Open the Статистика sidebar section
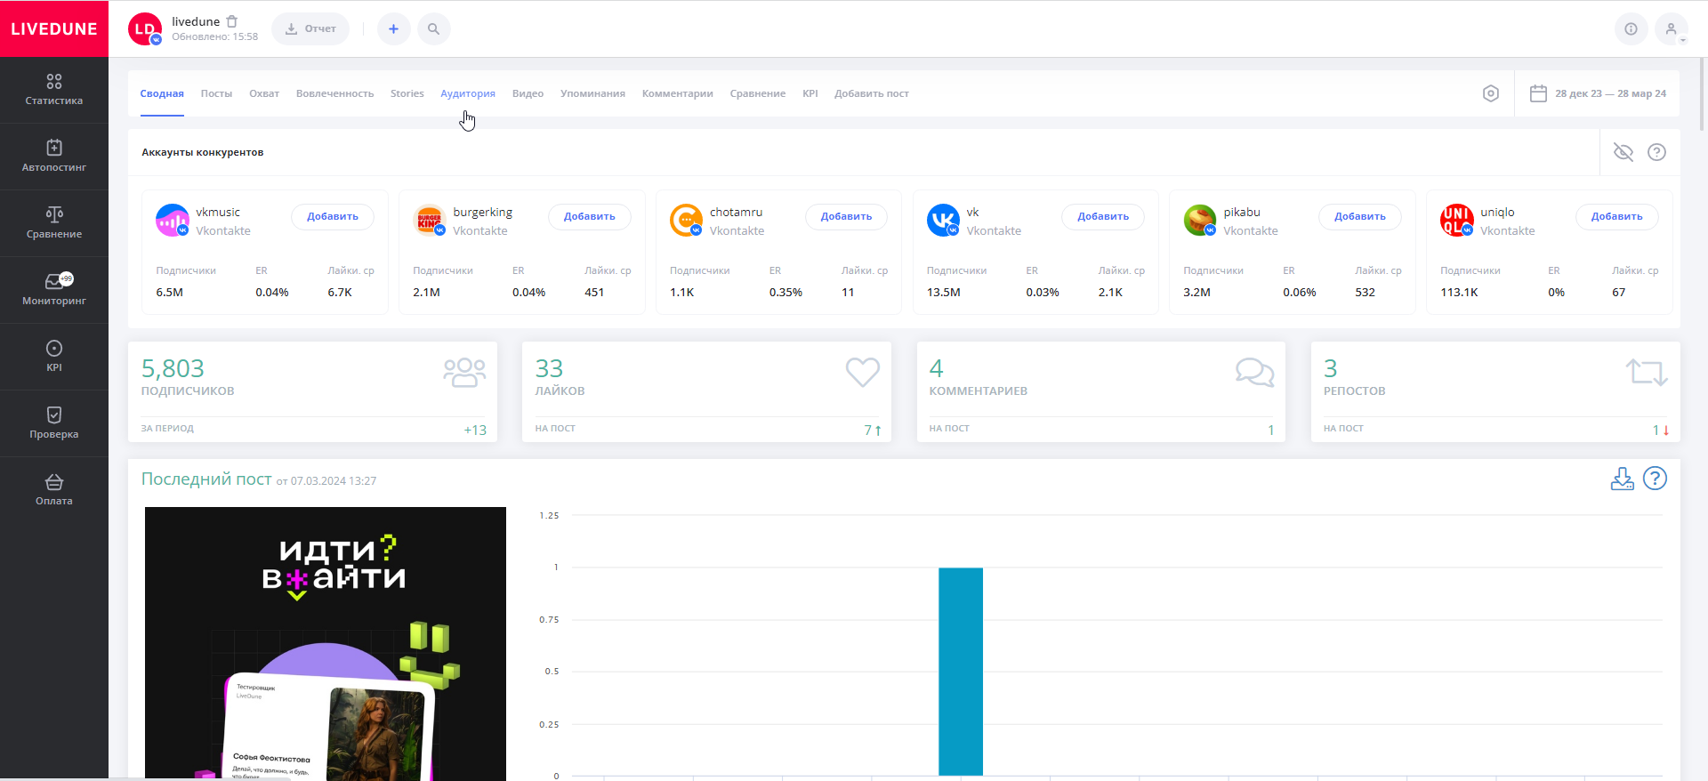The height and width of the screenshot is (781, 1708). (x=54, y=90)
